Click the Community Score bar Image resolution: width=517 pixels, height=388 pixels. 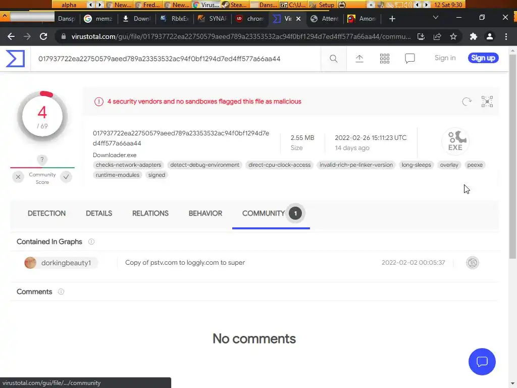click(x=42, y=168)
